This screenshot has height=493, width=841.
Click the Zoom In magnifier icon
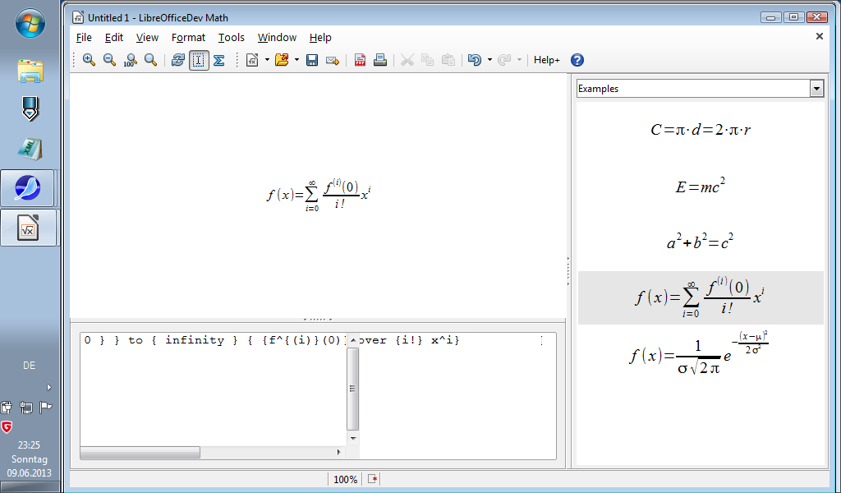(89, 60)
